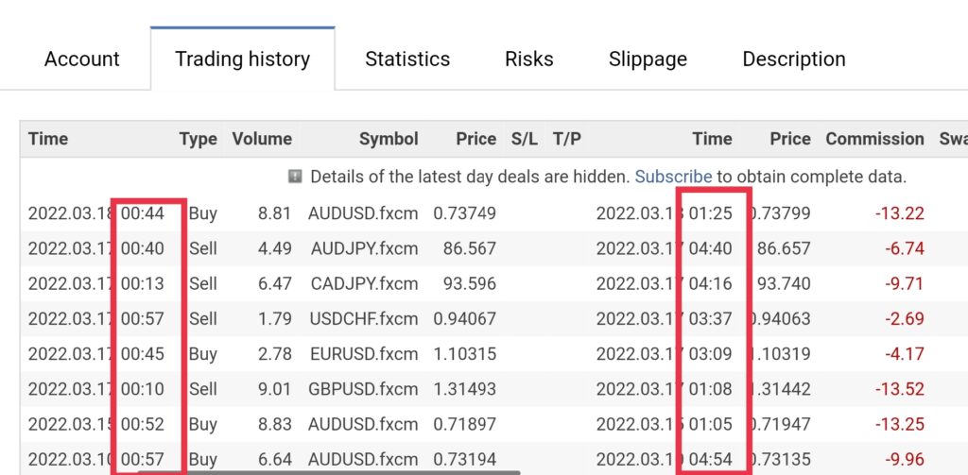The width and height of the screenshot is (968, 475).
Task: Click the close price 93.740
Action: click(x=784, y=283)
